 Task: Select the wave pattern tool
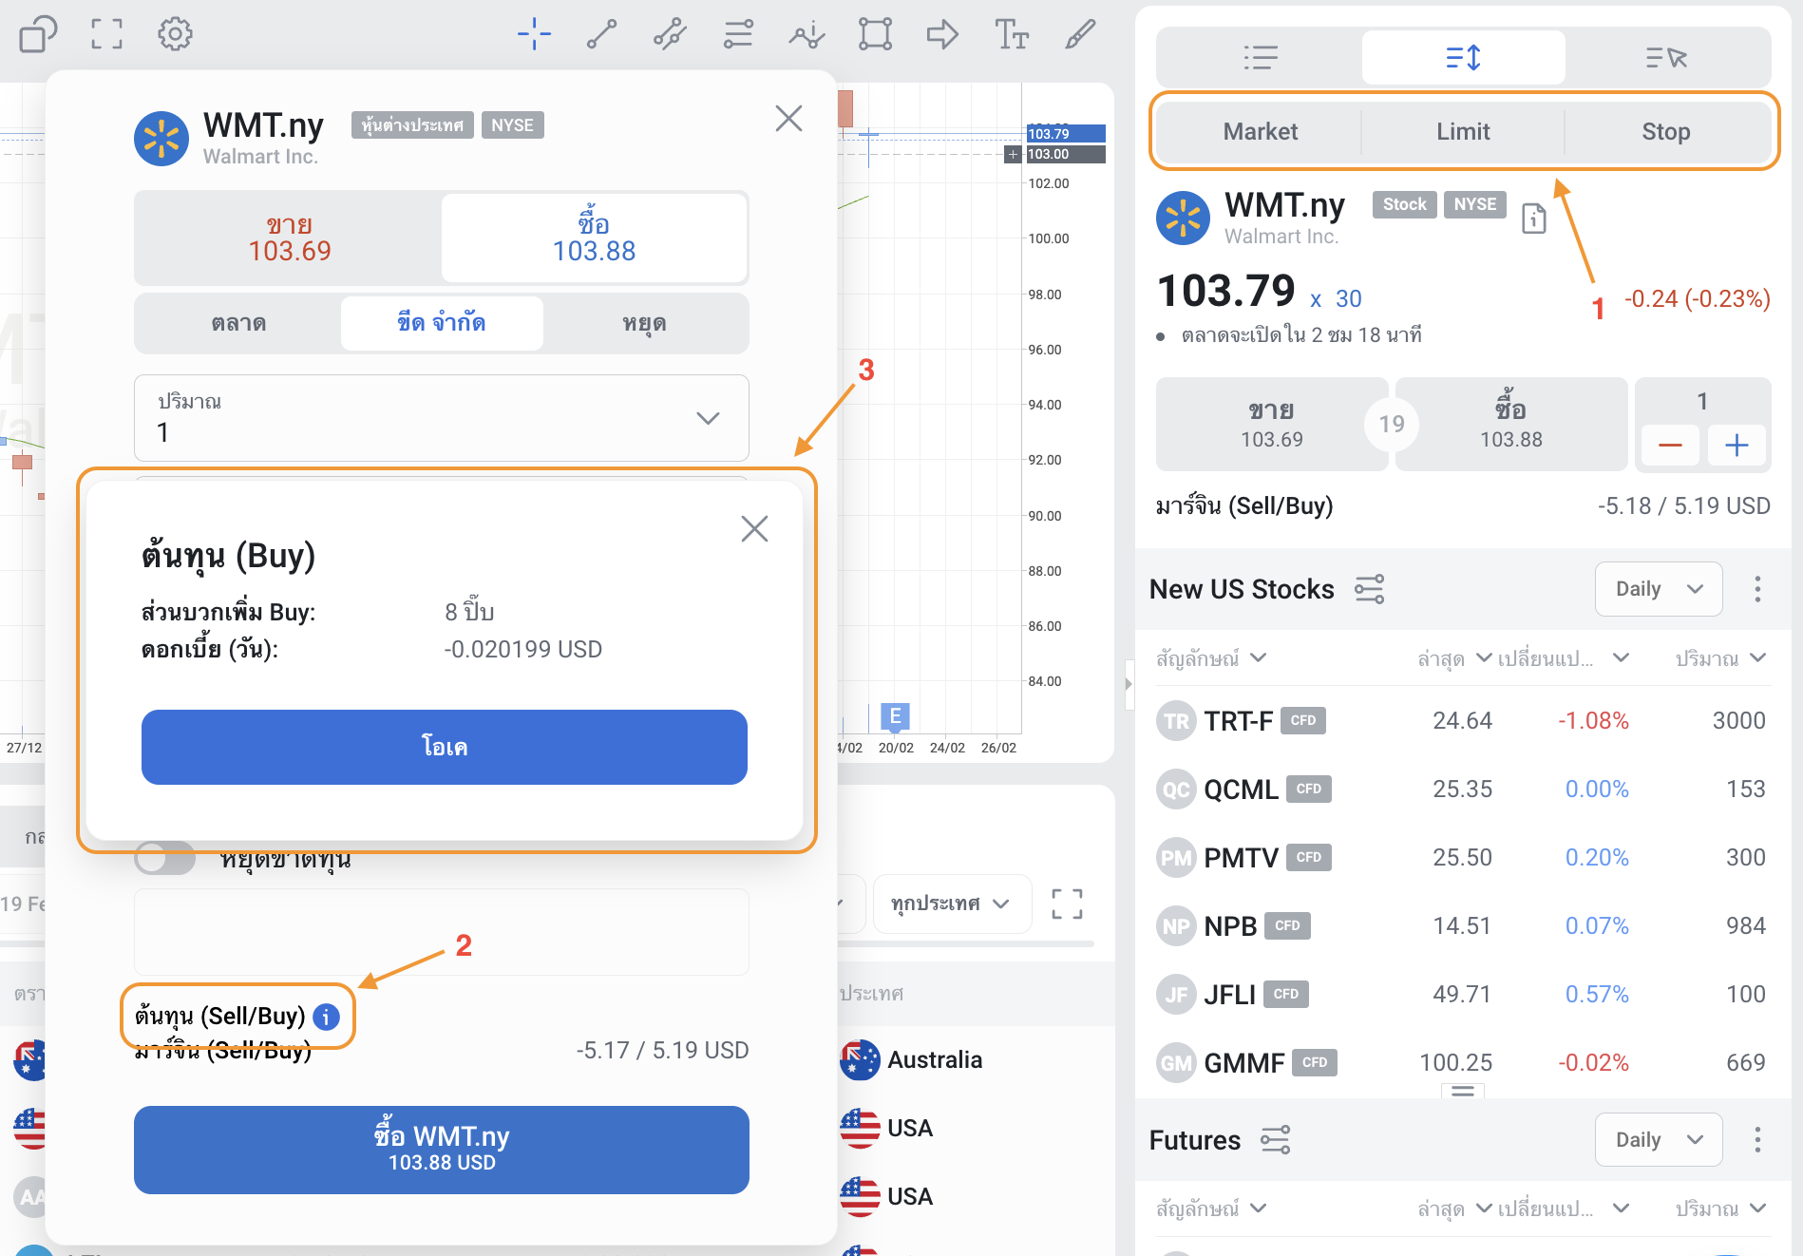click(807, 35)
